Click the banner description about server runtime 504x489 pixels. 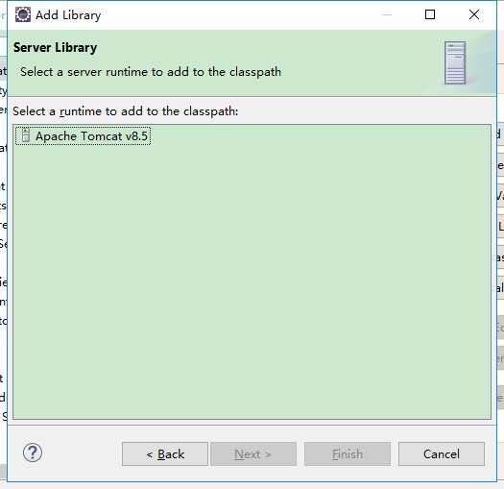coord(151,72)
